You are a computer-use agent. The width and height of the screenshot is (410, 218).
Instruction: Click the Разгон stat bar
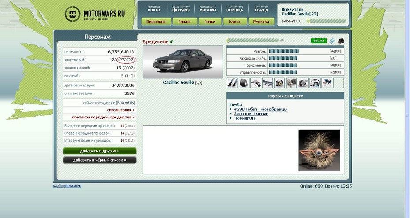[x=284, y=51]
